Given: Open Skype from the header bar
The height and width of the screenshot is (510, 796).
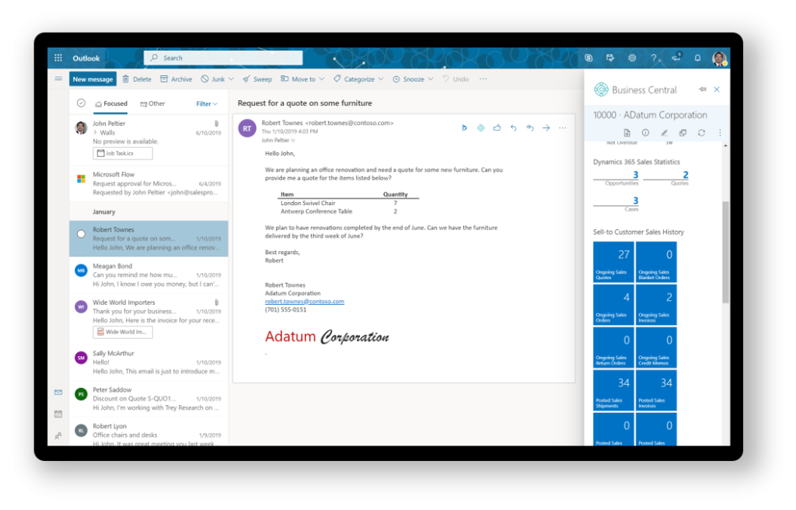Looking at the screenshot, I should 588,58.
